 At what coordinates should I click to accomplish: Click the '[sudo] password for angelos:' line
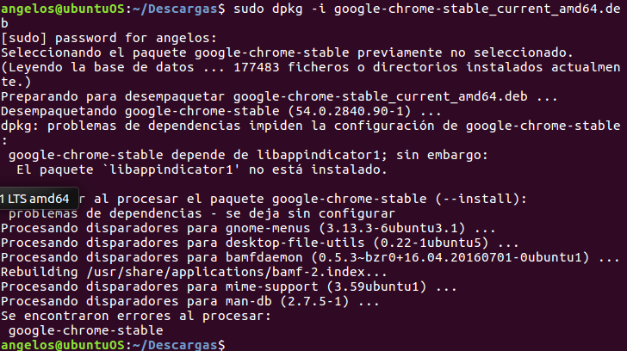click(109, 38)
